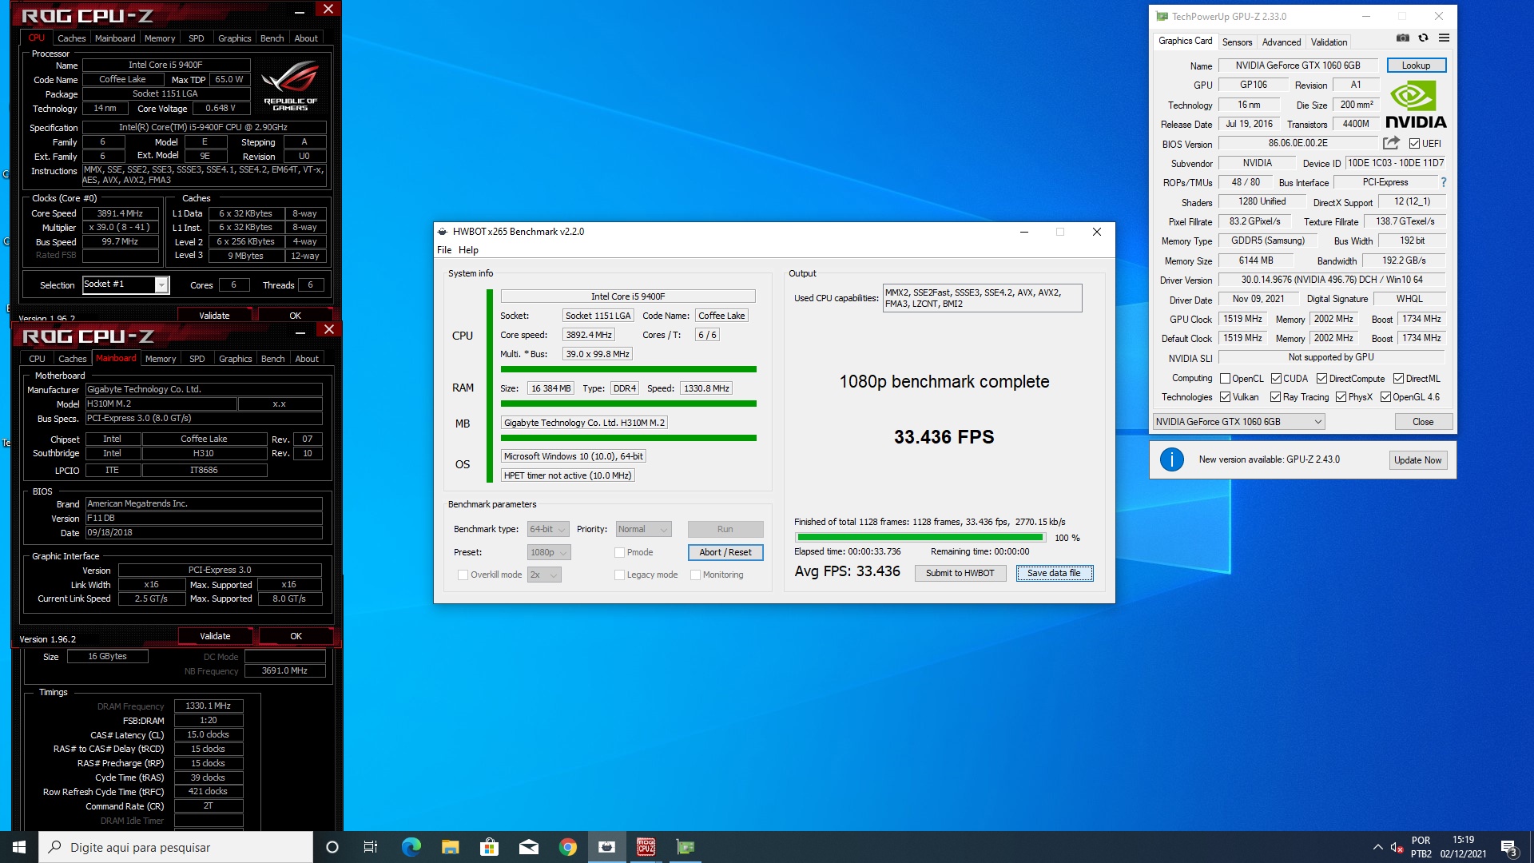The width and height of the screenshot is (1534, 863).
Task: Click the muted volume tray icon
Action: pyautogui.click(x=1397, y=847)
